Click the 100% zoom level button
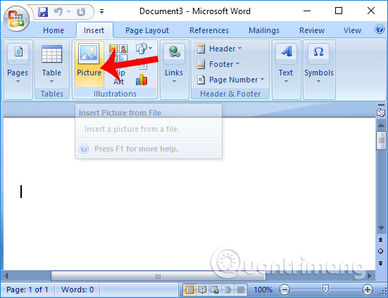The height and width of the screenshot is (298, 388). pos(263,290)
